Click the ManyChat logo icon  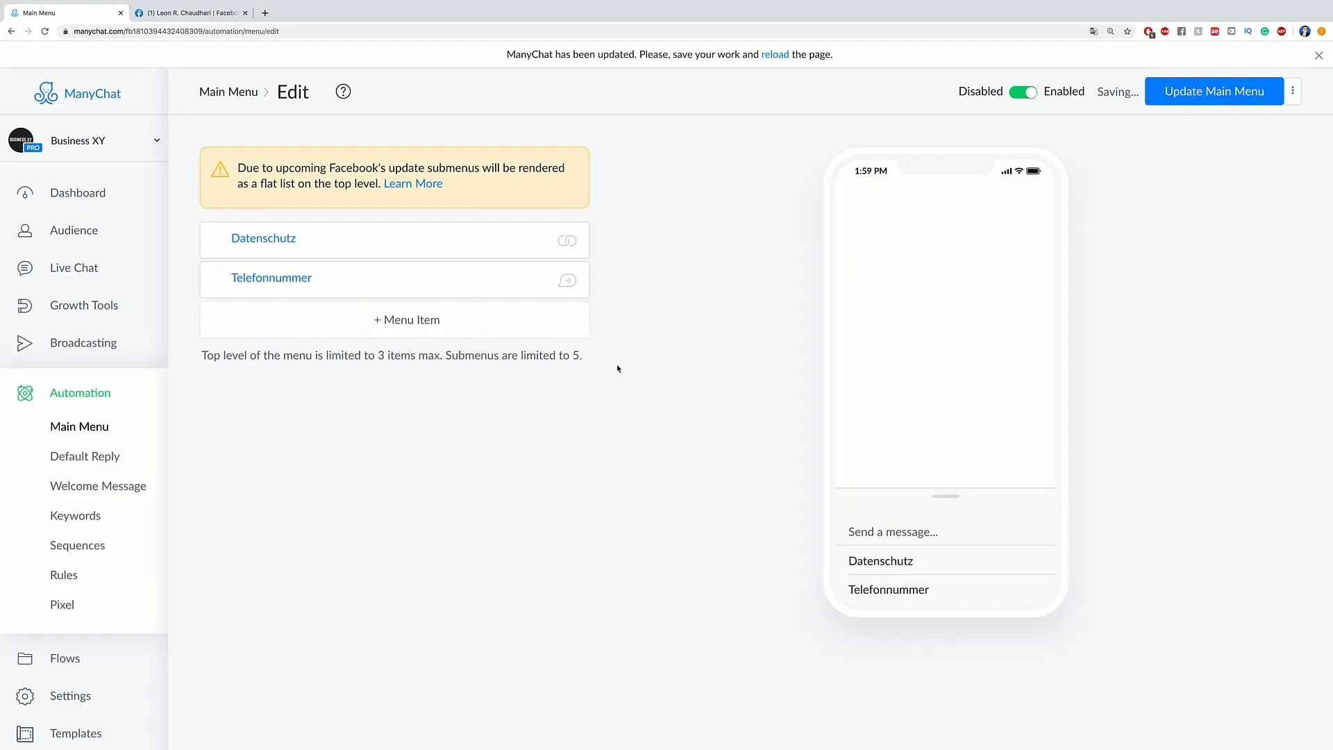click(x=45, y=94)
